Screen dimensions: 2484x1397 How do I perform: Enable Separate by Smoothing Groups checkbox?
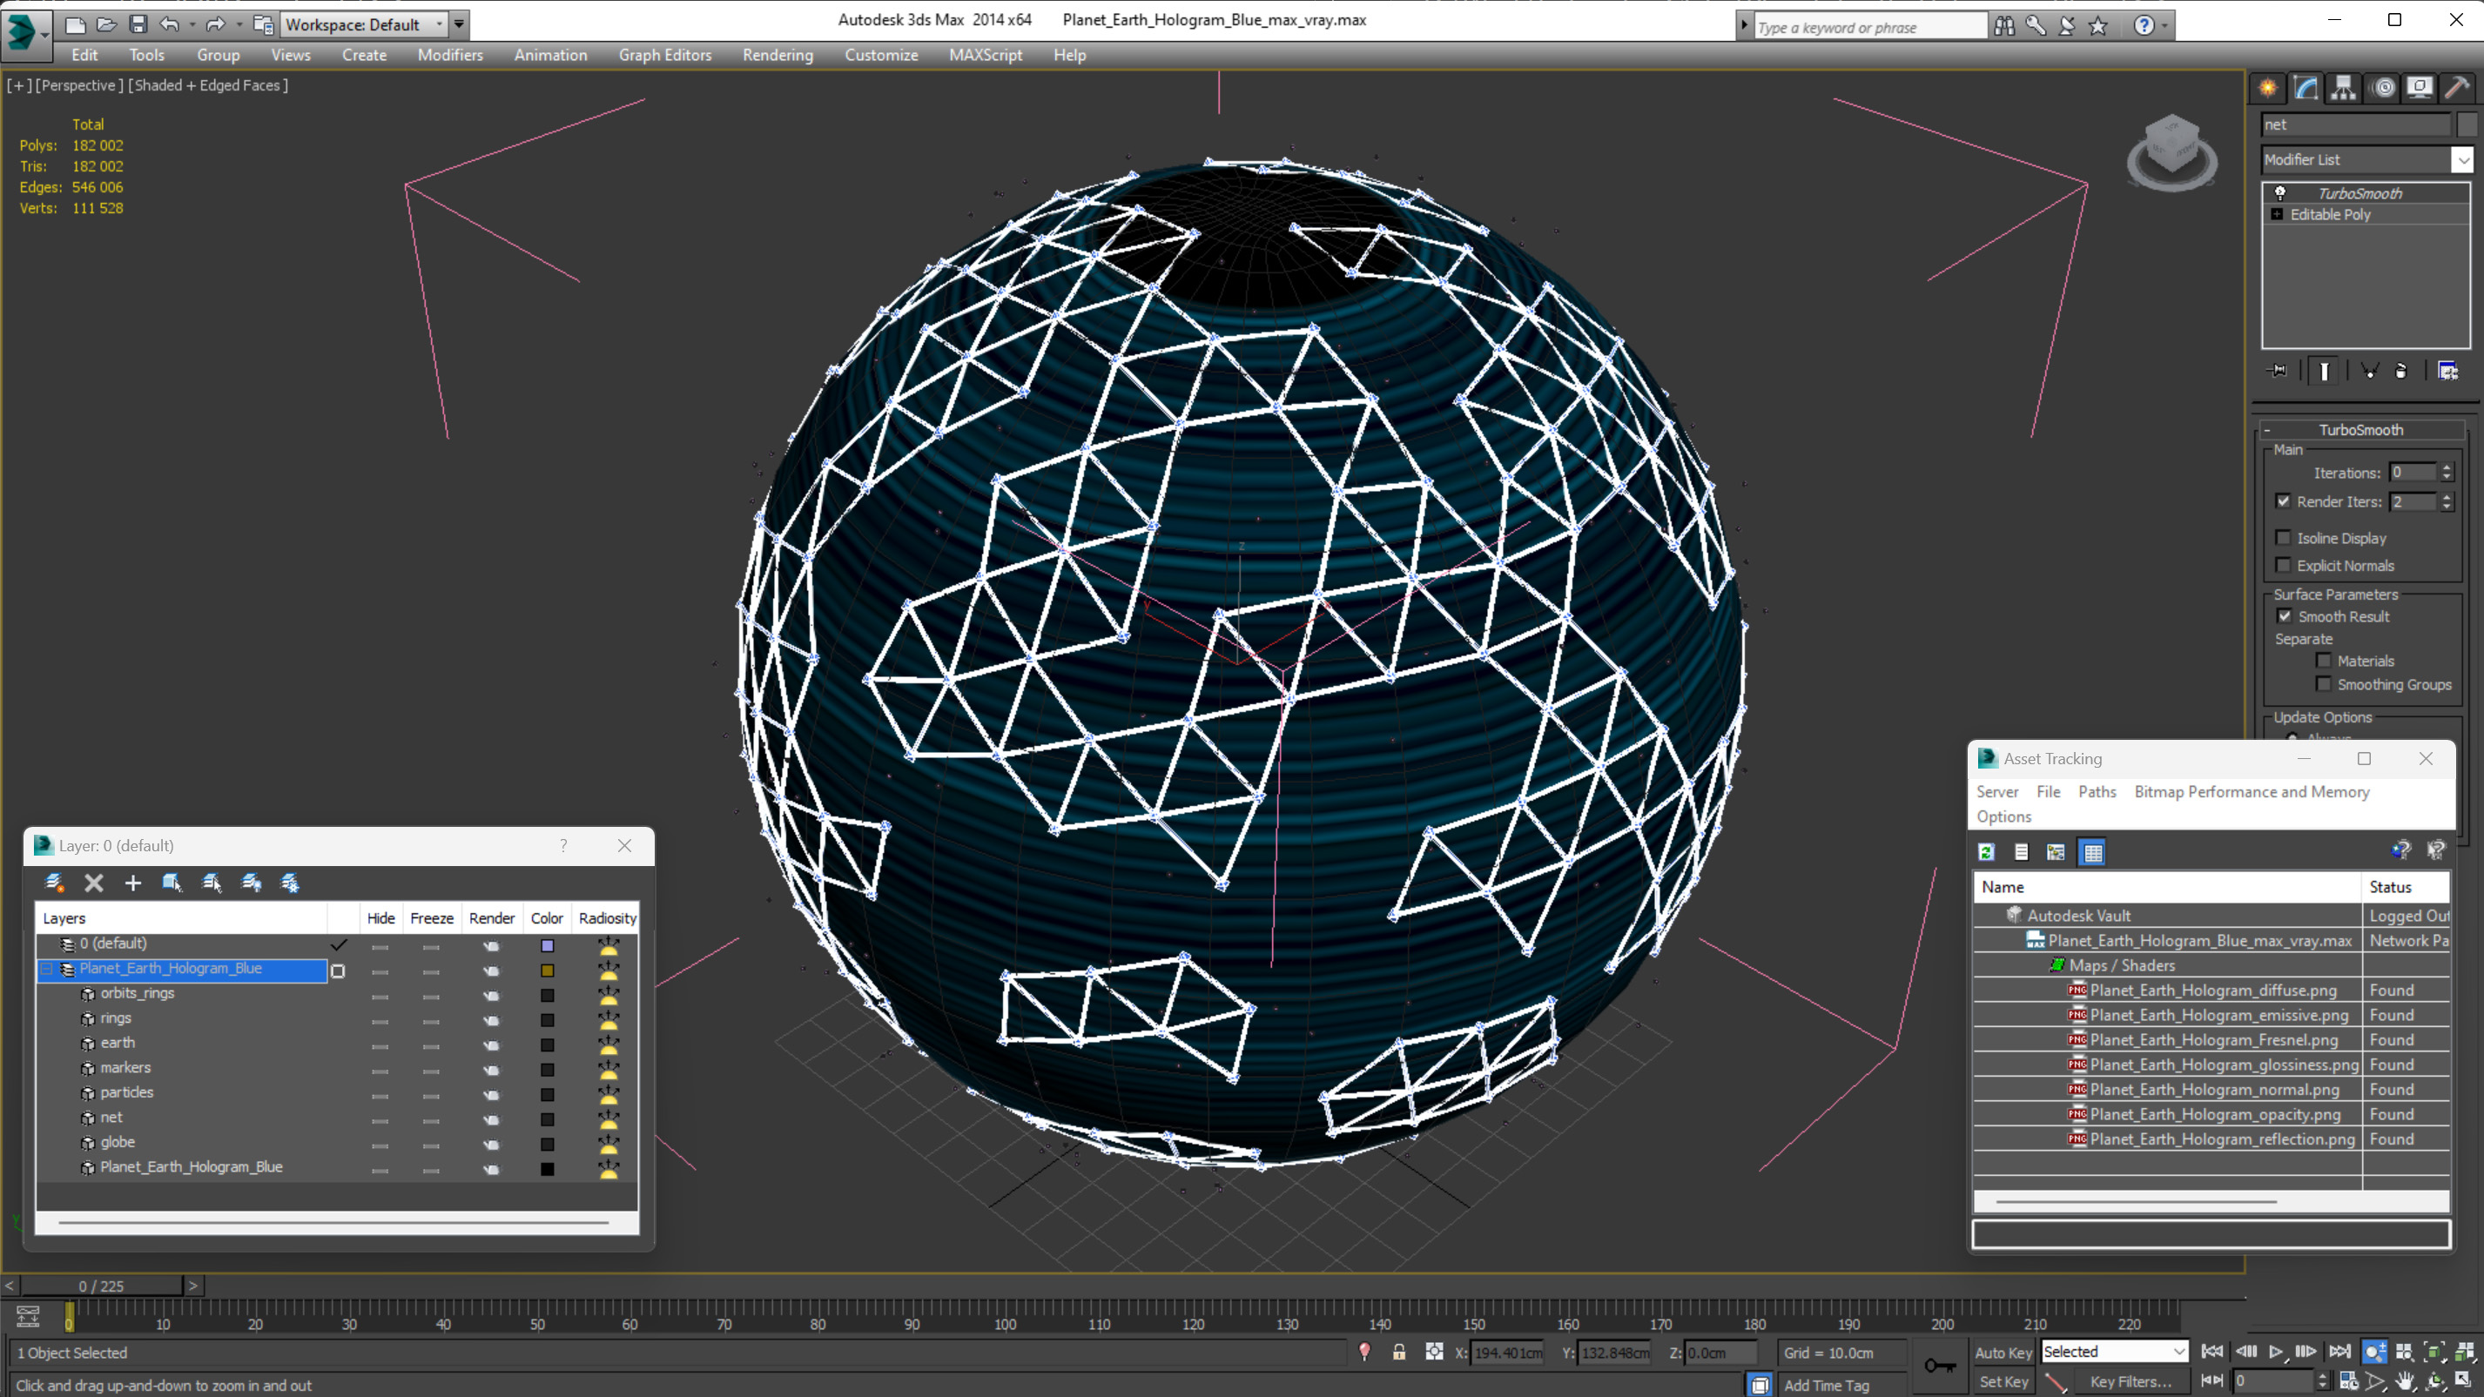click(x=2324, y=683)
